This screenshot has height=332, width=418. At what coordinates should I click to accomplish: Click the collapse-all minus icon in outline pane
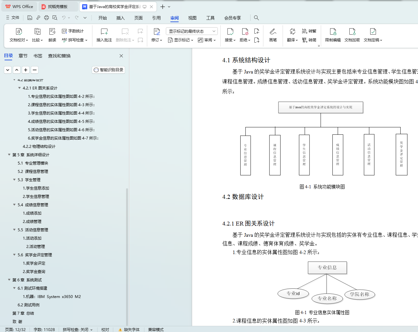coord(35,70)
